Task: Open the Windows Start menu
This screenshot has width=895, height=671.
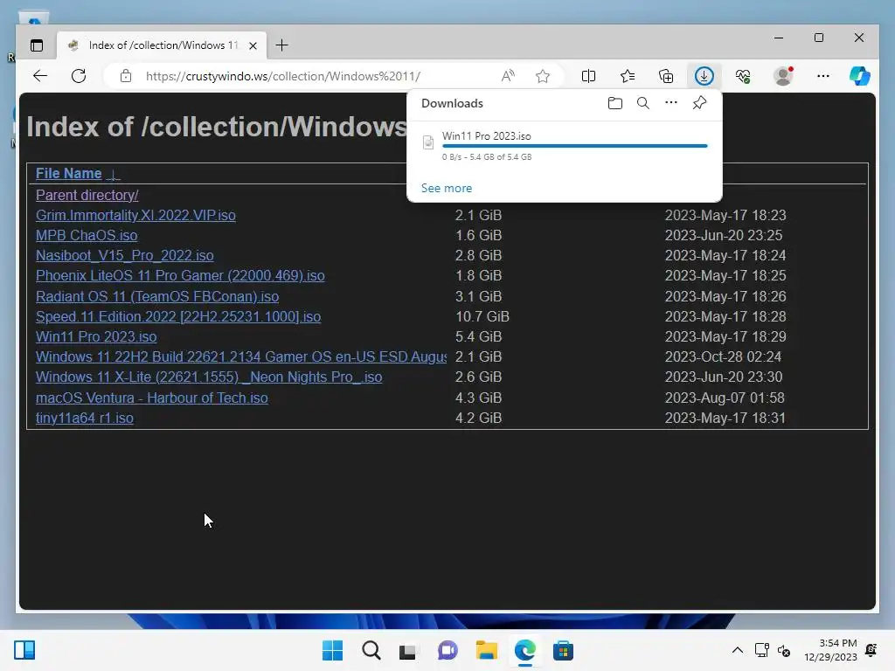Action: (333, 650)
